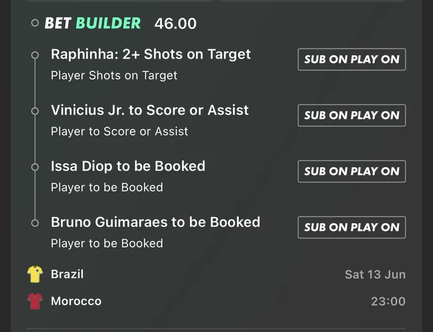This screenshot has height=332, width=433.
Task: Toggle Sub On Play On for Vinicius Jr.
Action: (351, 115)
